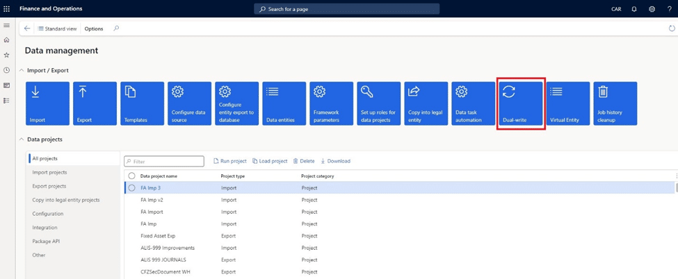The image size is (678, 279).
Task: Open Workspaces icon in the sidebar
Action: pyautogui.click(x=6, y=85)
